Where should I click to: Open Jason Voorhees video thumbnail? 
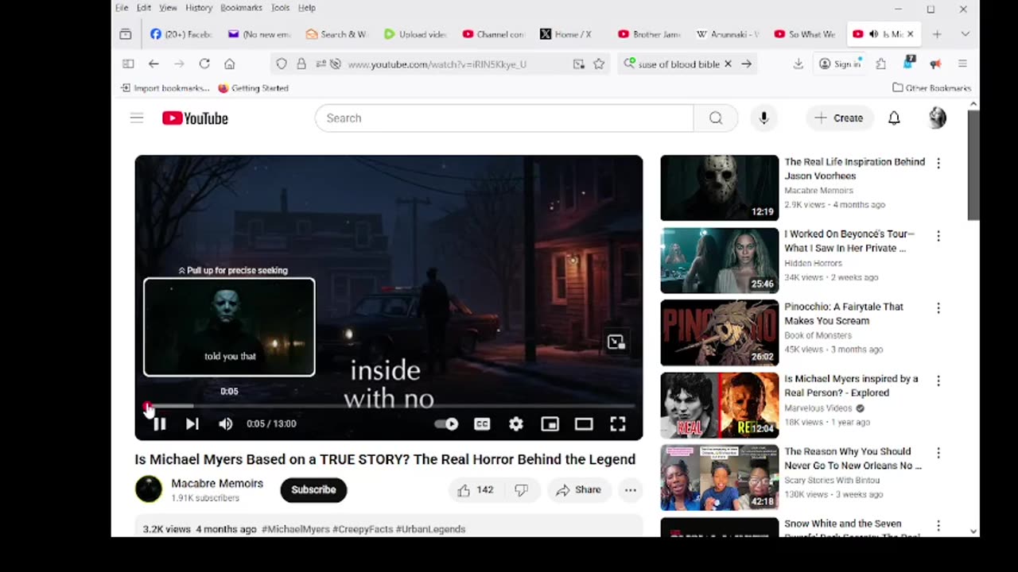pyautogui.click(x=720, y=188)
